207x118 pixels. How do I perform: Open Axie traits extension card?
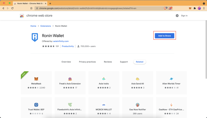[x=104, y=83]
